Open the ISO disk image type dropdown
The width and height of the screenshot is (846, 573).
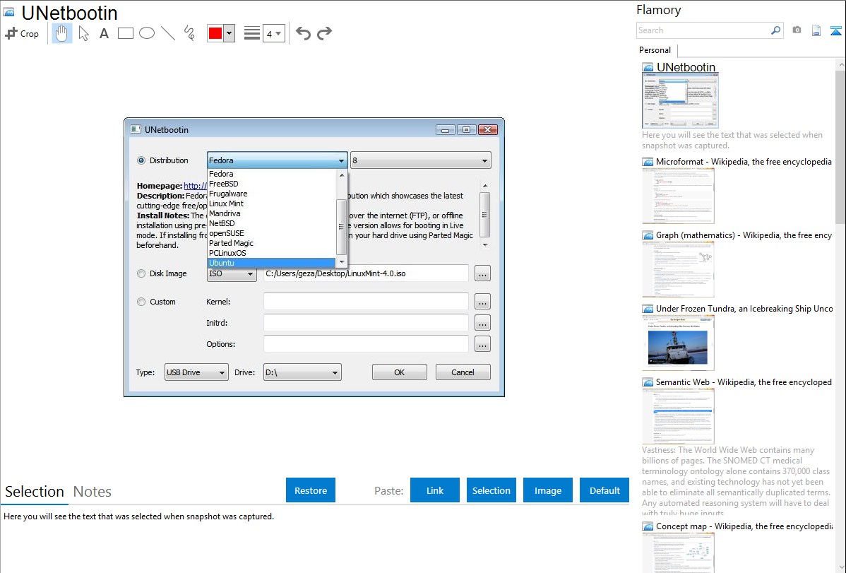tap(232, 274)
